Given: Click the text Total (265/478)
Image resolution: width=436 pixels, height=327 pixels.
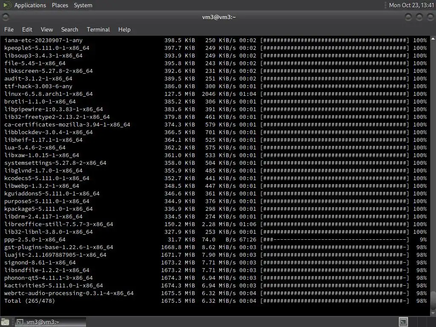Looking at the screenshot, I should (29, 301).
